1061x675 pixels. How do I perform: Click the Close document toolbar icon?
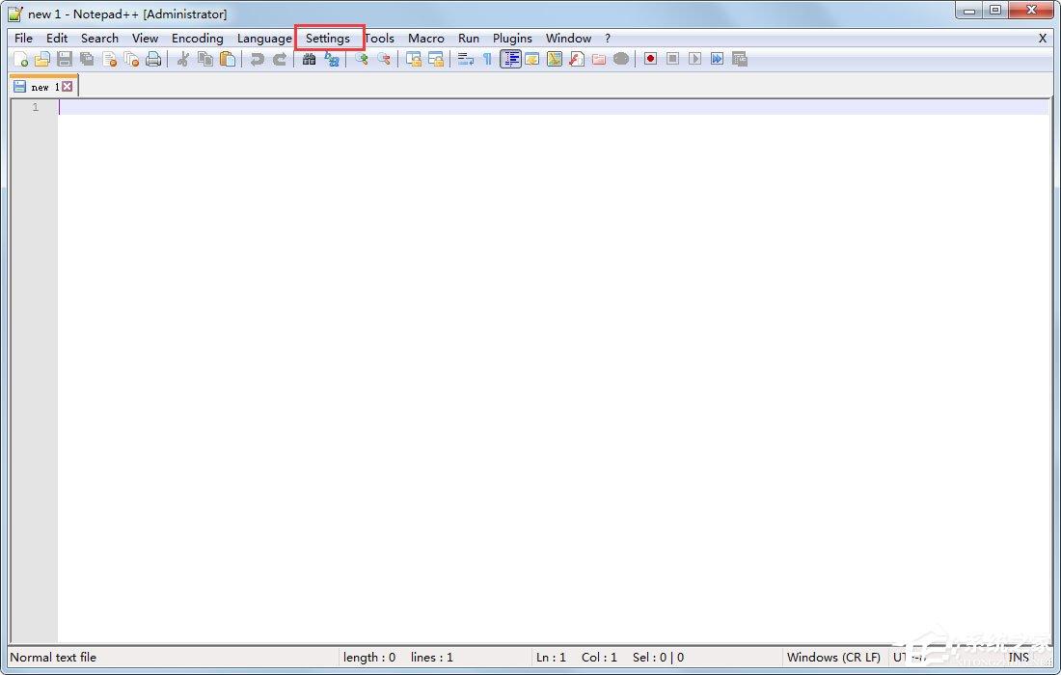[110, 60]
